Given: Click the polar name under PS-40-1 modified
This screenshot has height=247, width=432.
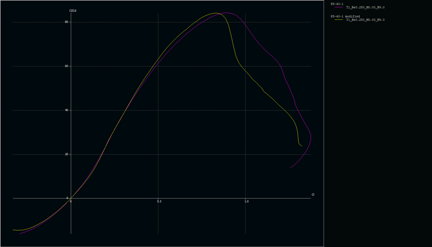Looking at the screenshot, I should tap(365, 20).
